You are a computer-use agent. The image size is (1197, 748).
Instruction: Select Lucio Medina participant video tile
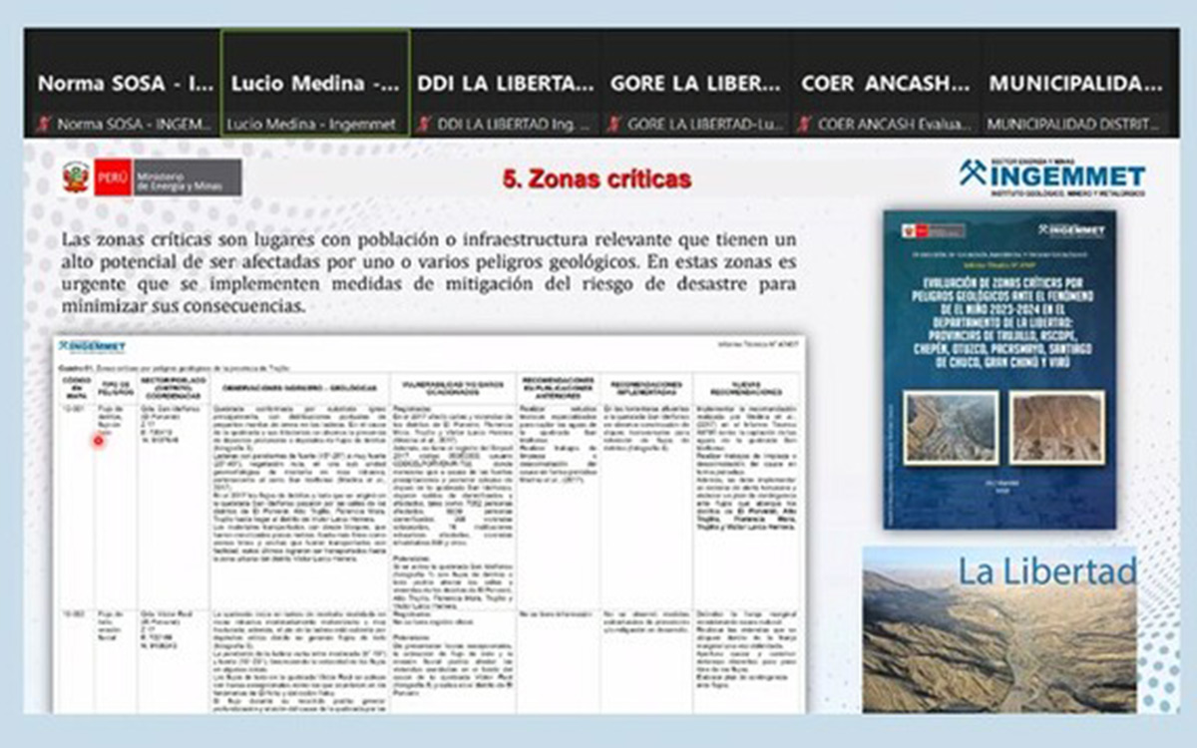(x=315, y=84)
